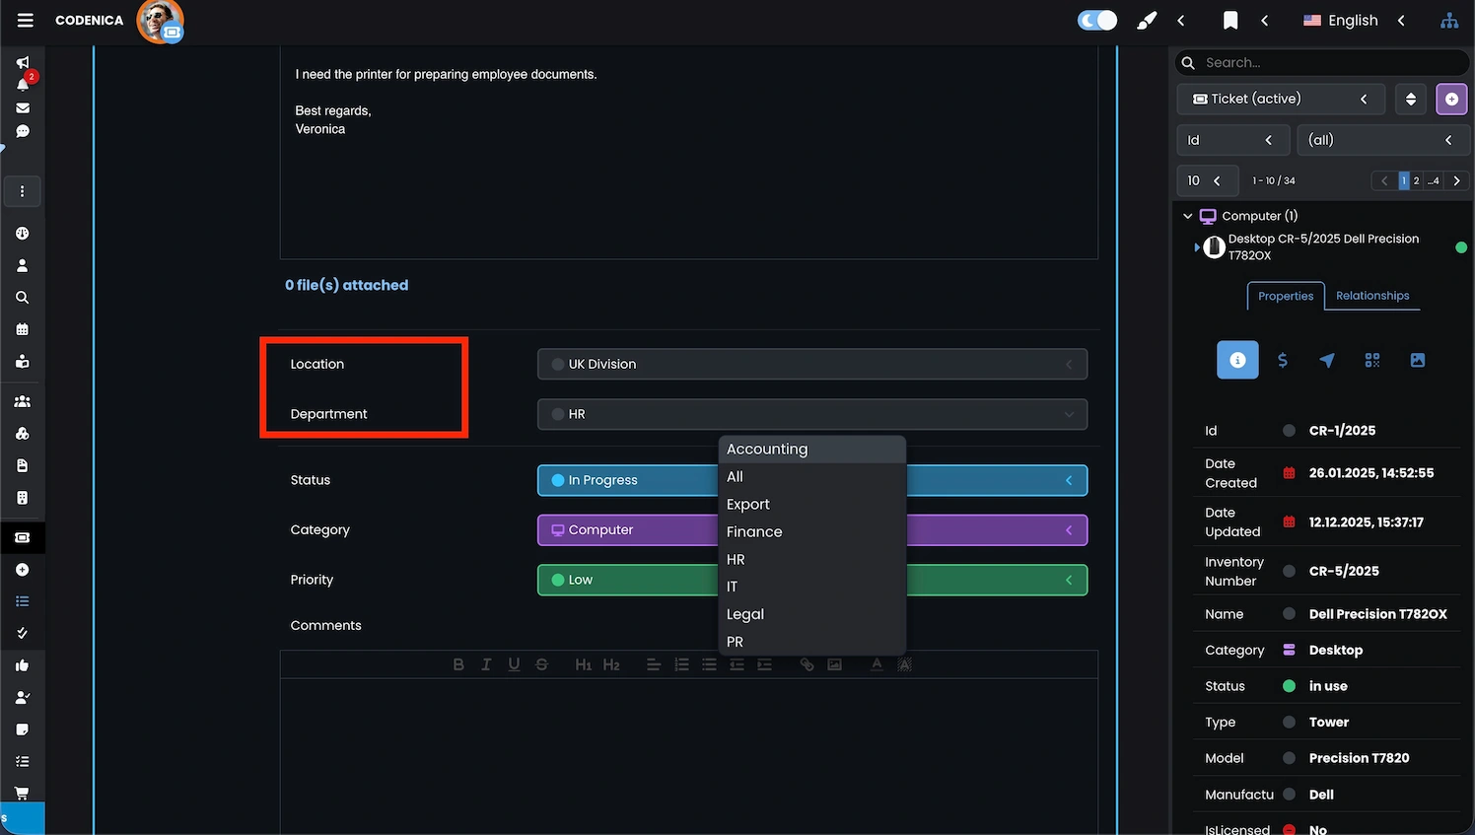
Task: Click the green status dot next to Dell Precision
Action: [x=1461, y=247]
